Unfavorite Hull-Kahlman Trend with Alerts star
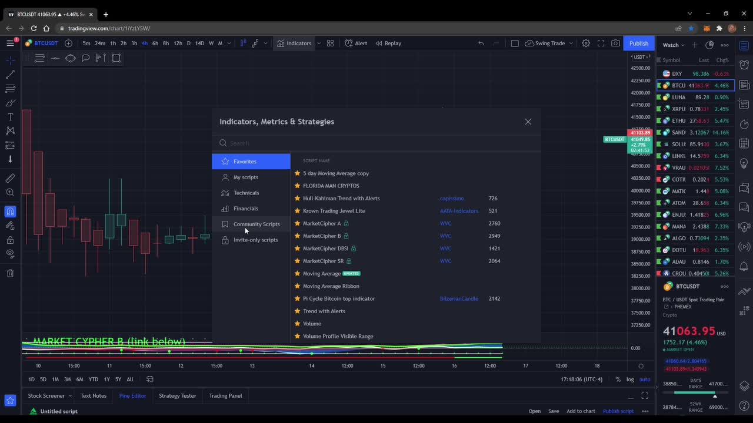The height and width of the screenshot is (423, 753). click(x=297, y=198)
